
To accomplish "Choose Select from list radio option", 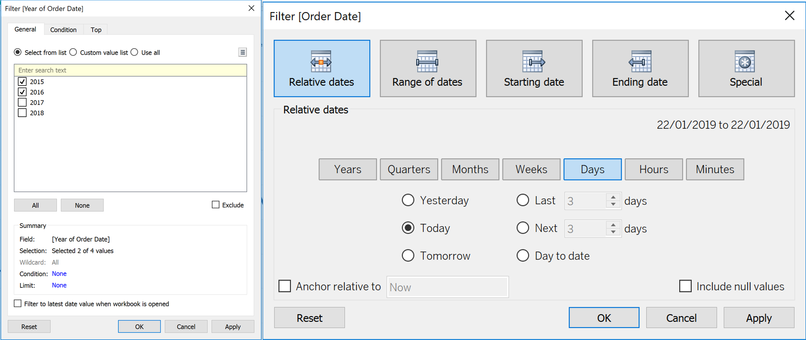I will tap(18, 52).
